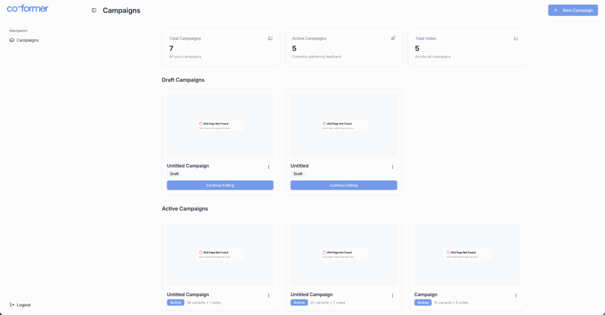Viewport: 605px width, 315px height.
Task: Open the Untitled draft preview thumbnail
Action: pyautogui.click(x=343, y=126)
